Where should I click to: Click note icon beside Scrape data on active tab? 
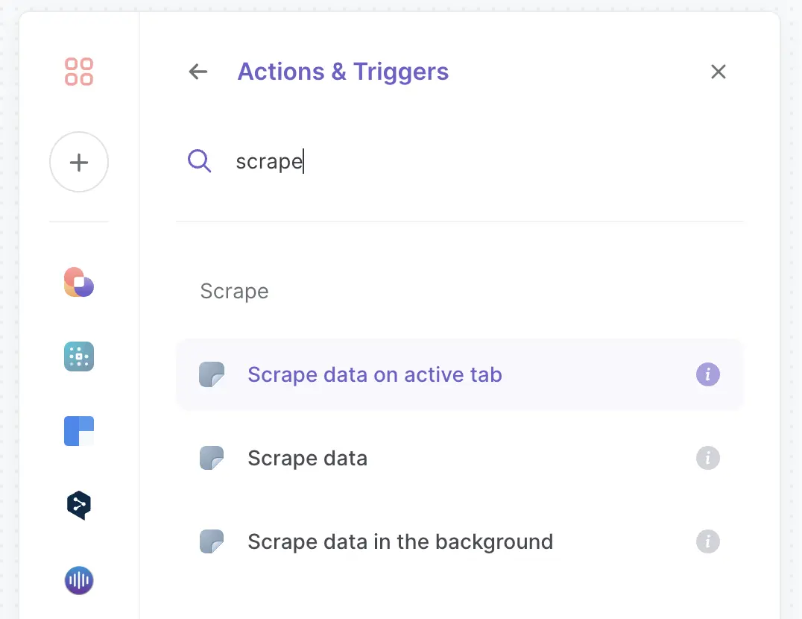pos(212,374)
